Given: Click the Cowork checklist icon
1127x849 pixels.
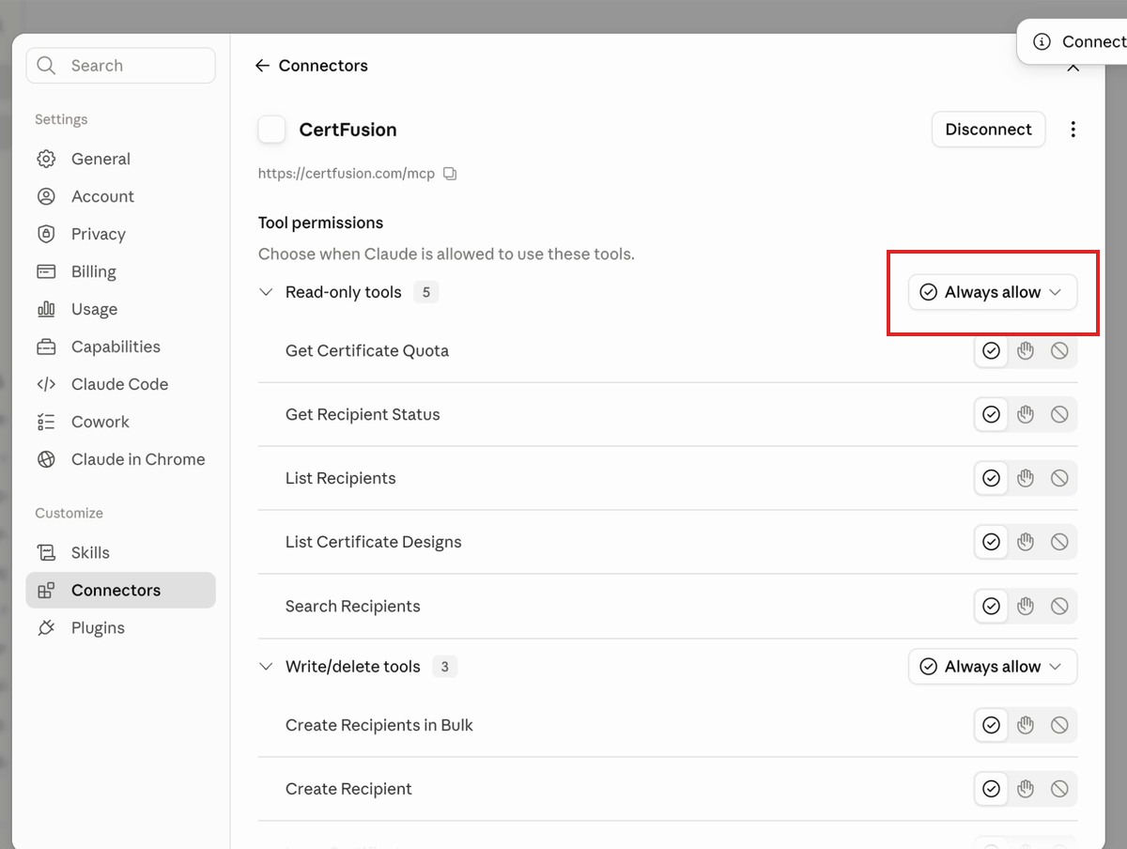Looking at the screenshot, I should coord(46,422).
